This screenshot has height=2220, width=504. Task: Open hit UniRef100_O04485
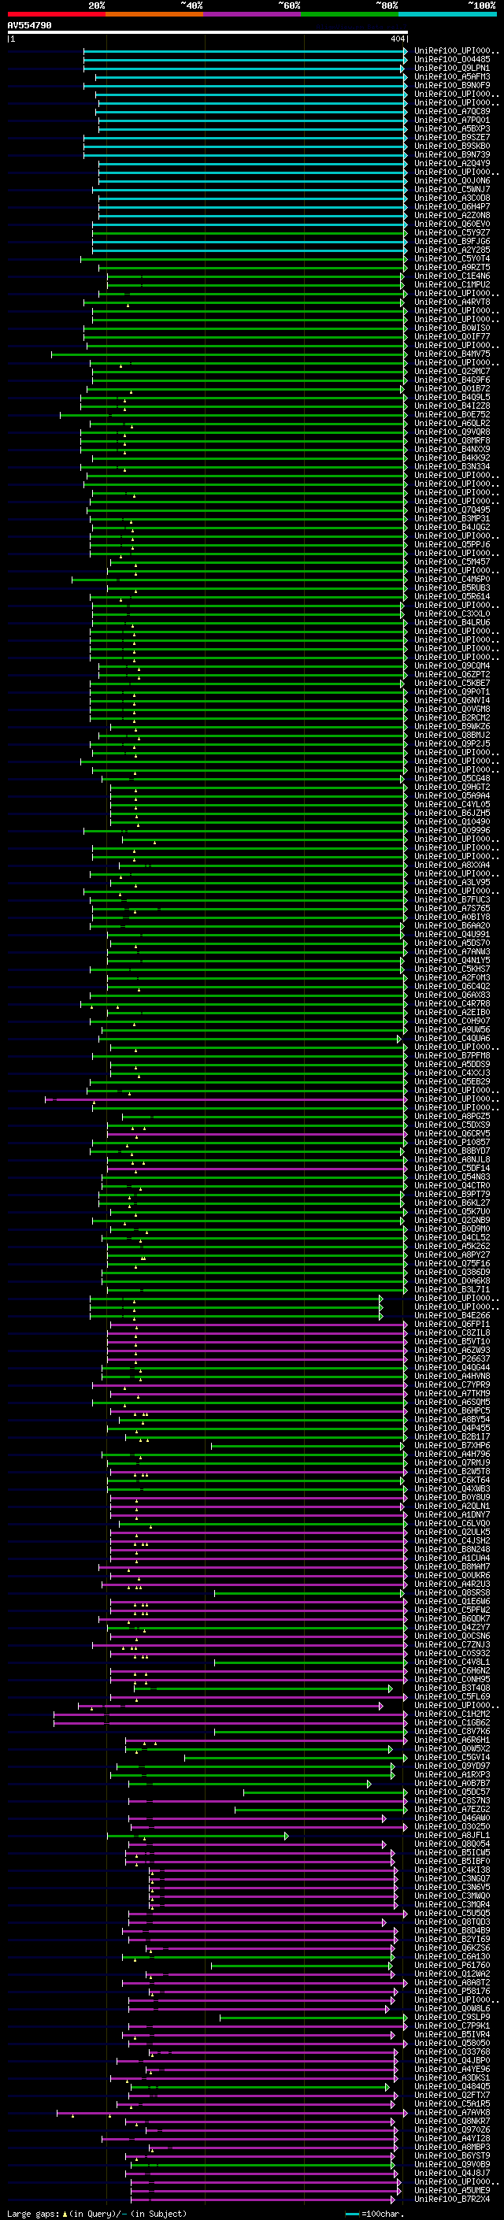(451, 60)
